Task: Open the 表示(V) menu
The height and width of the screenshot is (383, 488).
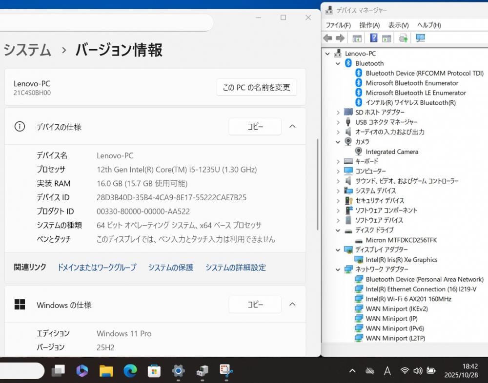Action: tap(398, 25)
